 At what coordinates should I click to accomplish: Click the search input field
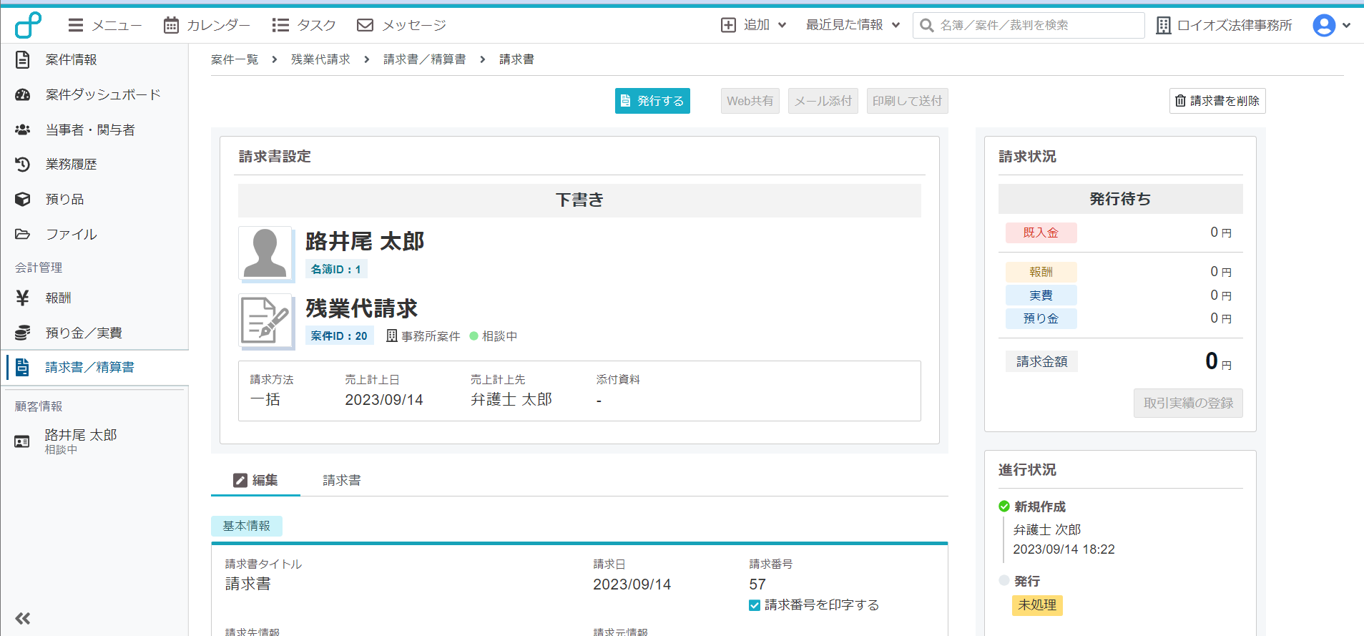(x=1029, y=25)
